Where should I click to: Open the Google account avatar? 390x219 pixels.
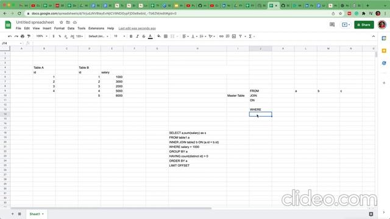click(382, 24)
